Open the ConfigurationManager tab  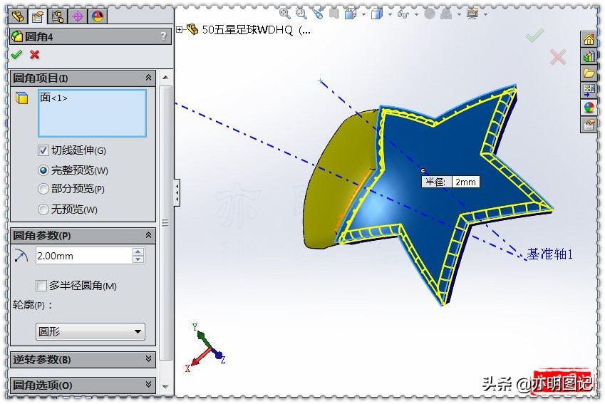tap(58, 16)
